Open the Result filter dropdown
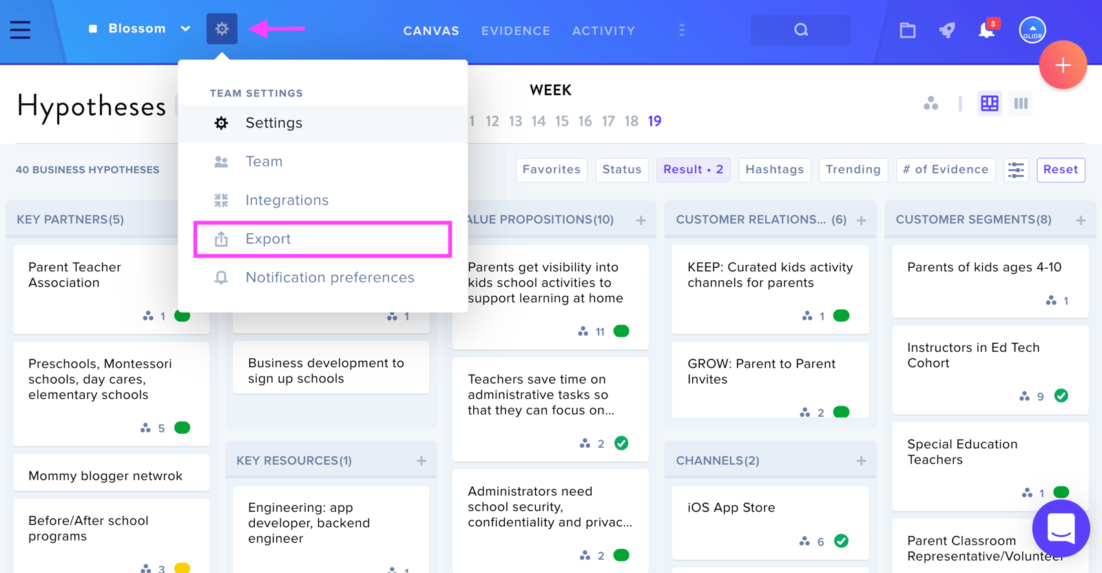Screen dimensions: 1102x573 coord(693,169)
